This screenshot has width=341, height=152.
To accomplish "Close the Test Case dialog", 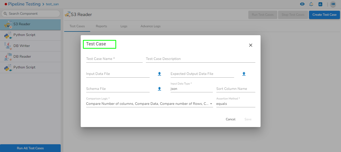I will pyautogui.click(x=251, y=45).
